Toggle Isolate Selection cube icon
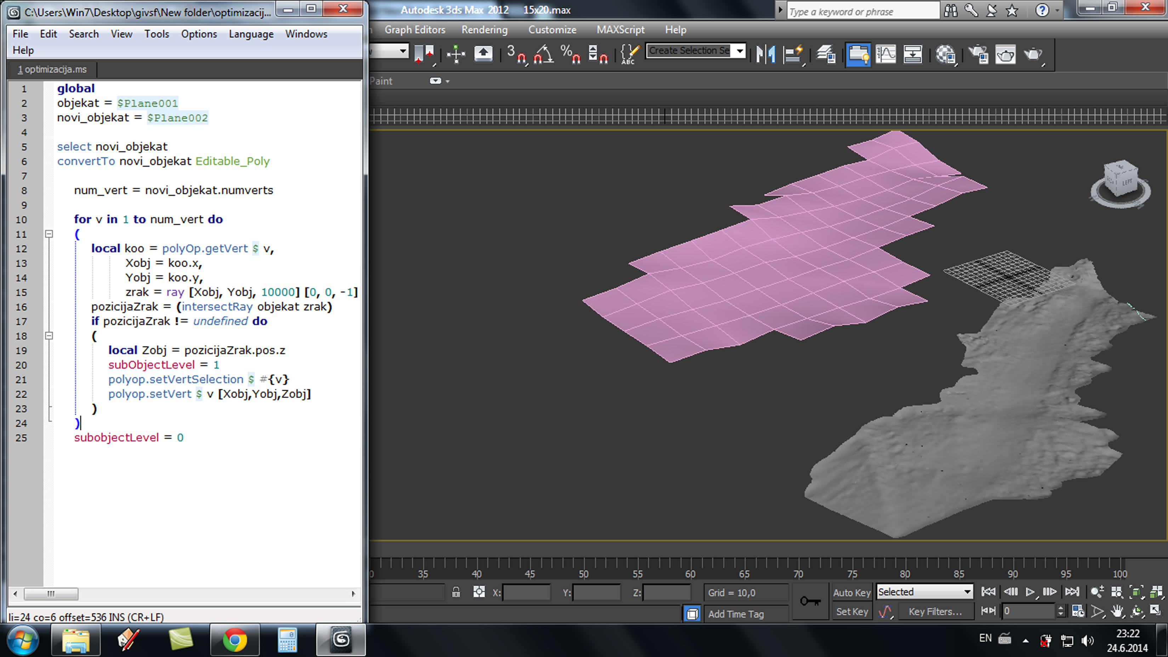The image size is (1168, 657). coord(692,614)
